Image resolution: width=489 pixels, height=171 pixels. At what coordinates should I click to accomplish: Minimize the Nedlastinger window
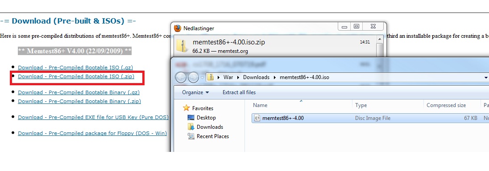(x=344, y=27)
